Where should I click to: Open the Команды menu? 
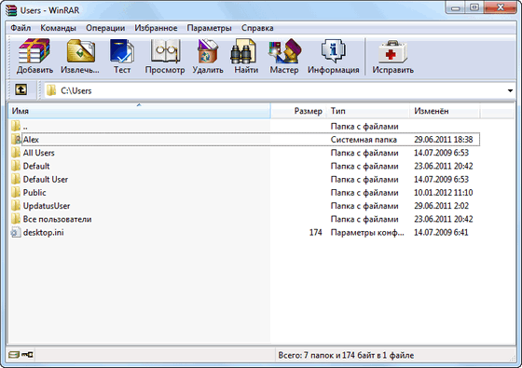coord(58,28)
